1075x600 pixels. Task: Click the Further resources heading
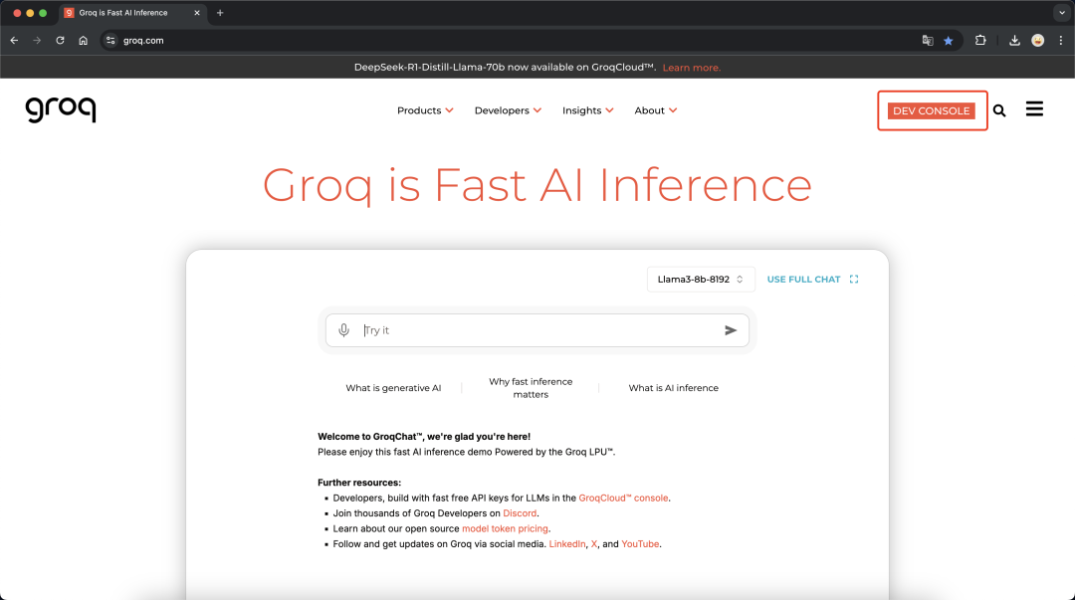click(359, 483)
